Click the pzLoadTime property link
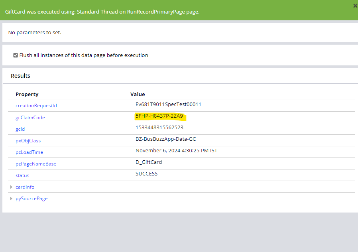This screenshot has width=358, height=252. click(29, 152)
